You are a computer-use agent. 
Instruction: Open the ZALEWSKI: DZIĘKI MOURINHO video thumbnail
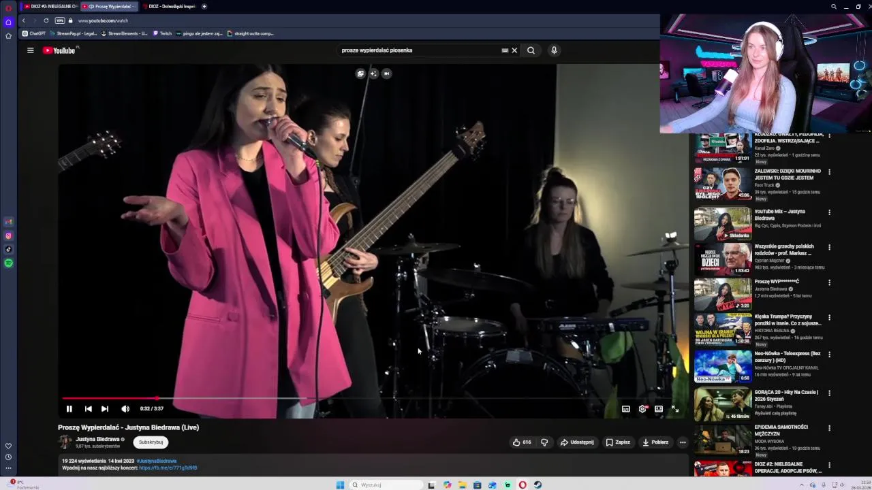click(723, 184)
